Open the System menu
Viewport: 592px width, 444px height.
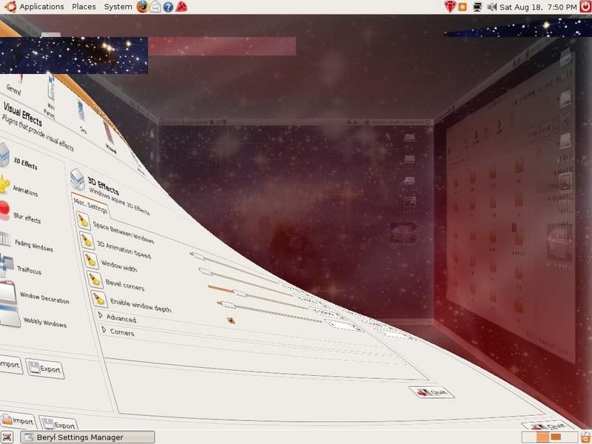(118, 7)
